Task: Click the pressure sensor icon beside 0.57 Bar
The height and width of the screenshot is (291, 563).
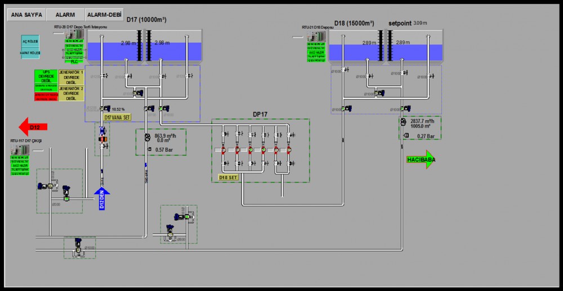Action: pos(149,149)
